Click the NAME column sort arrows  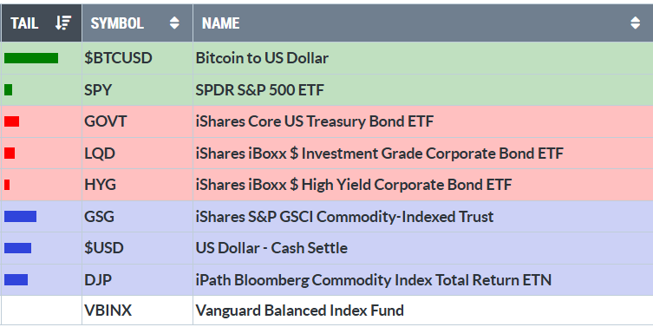pos(635,23)
